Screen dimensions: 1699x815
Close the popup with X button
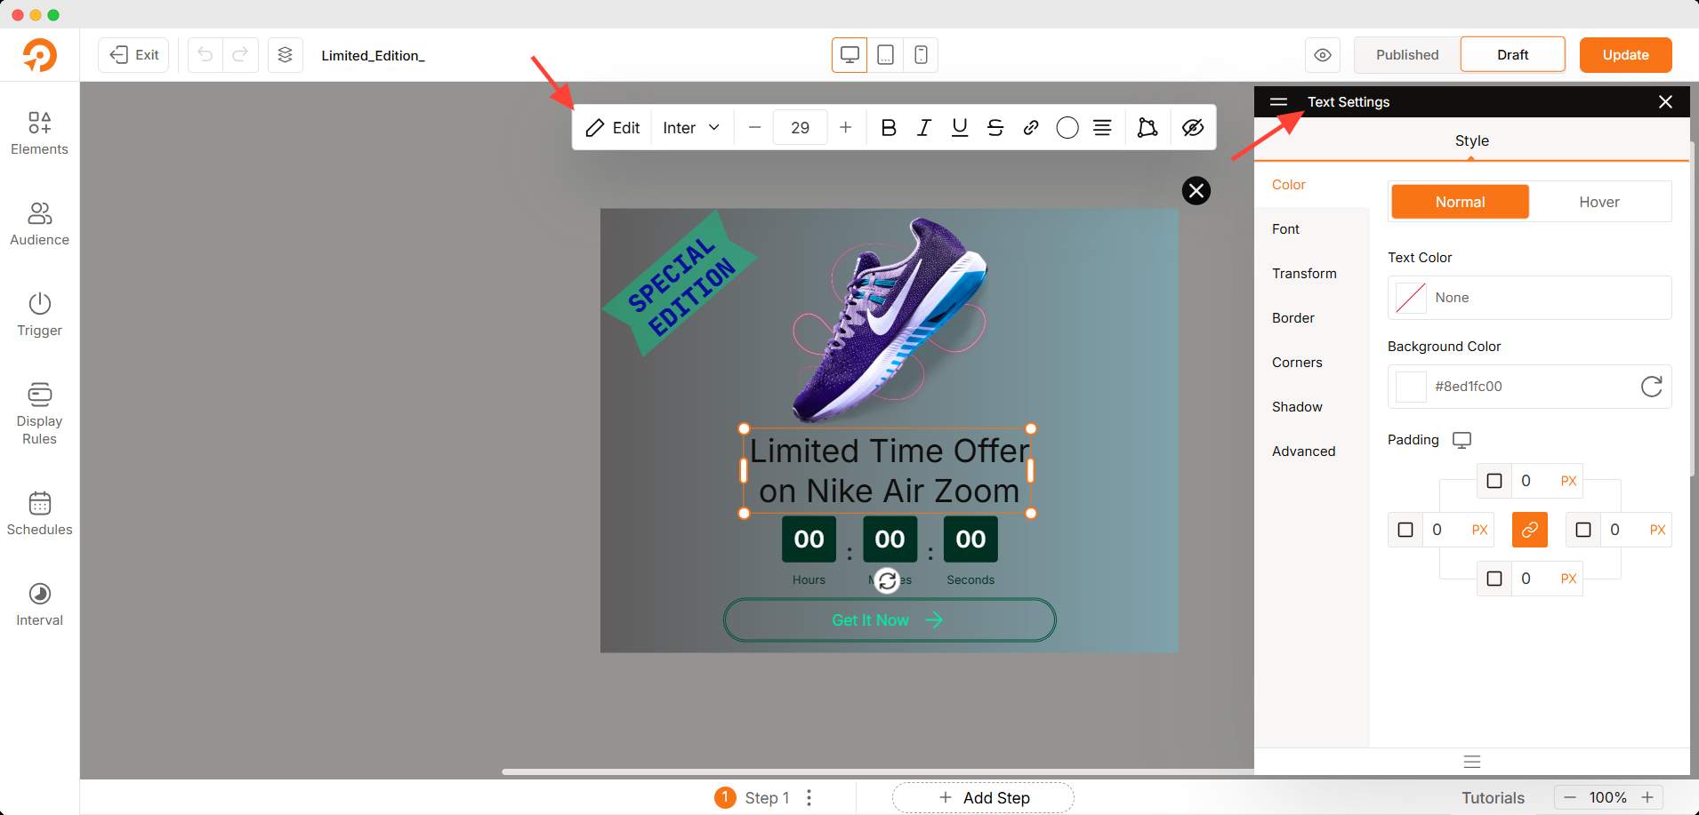point(1196,190)
